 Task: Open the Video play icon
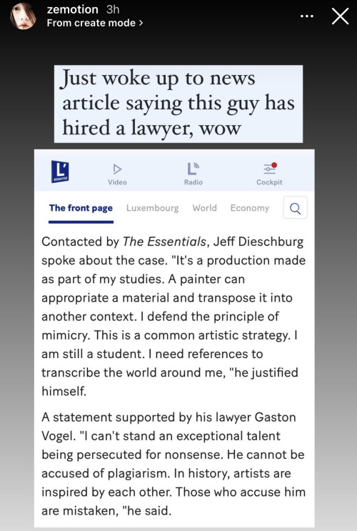tap(117, 169)
